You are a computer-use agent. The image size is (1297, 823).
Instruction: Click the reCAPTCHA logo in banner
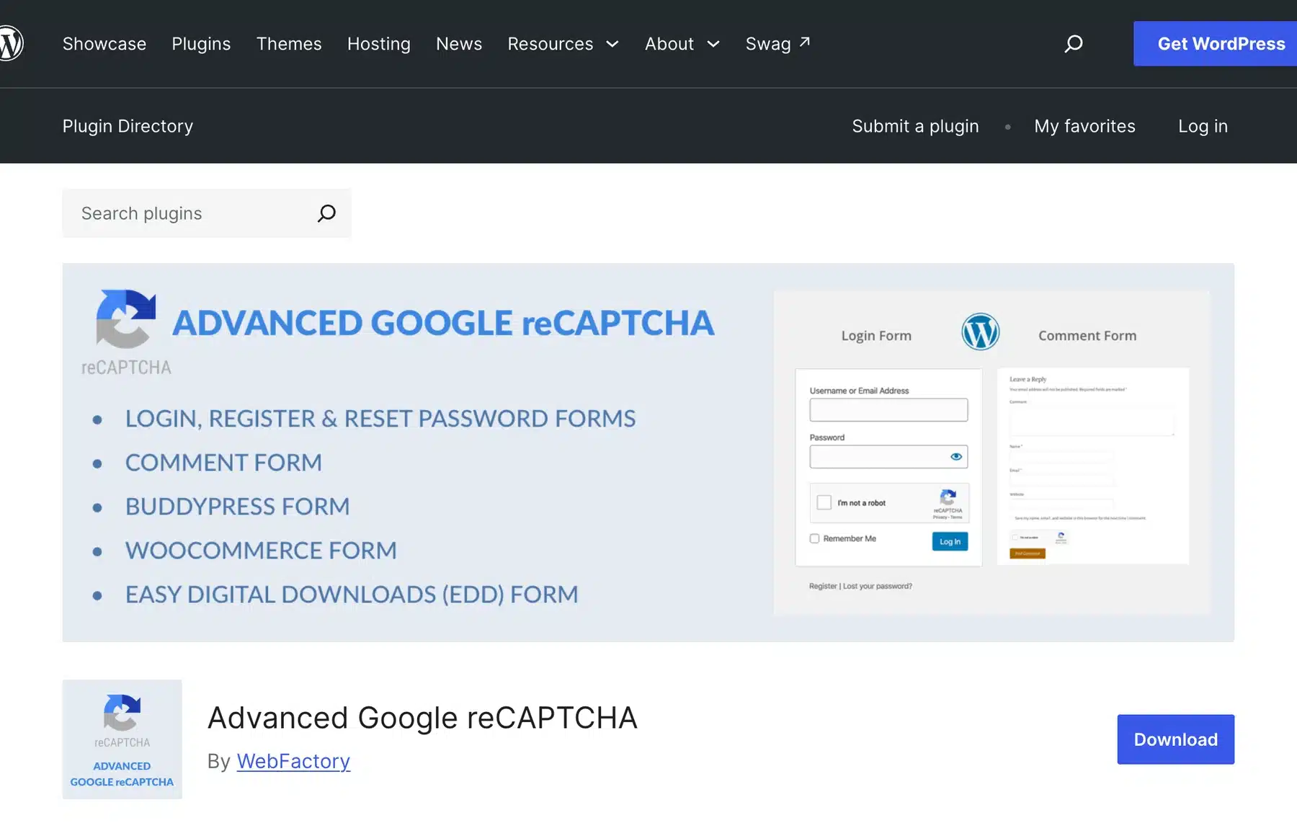(x=126, y=332)
